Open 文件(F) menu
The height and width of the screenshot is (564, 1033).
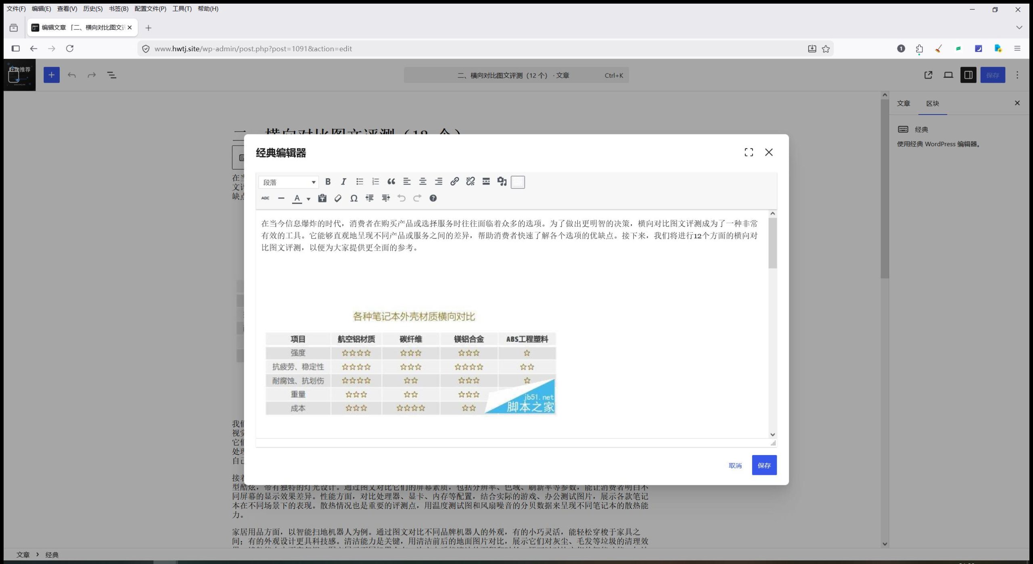16,8
